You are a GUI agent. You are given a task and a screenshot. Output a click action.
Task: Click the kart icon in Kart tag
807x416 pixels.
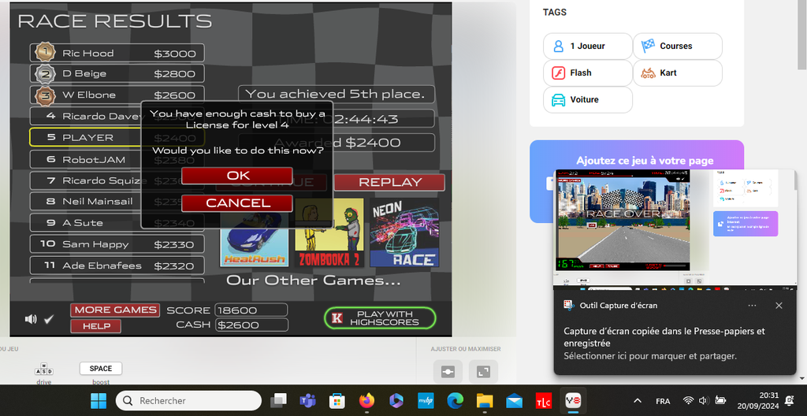pos(648,73)
